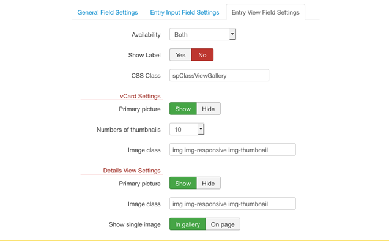Select Show for vCard Primary picture
389x241 pixels.
coord(183,109)
